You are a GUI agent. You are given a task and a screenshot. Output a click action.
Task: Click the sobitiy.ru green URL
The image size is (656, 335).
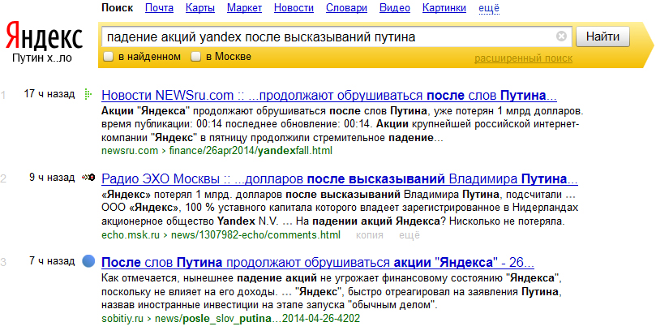230,319
